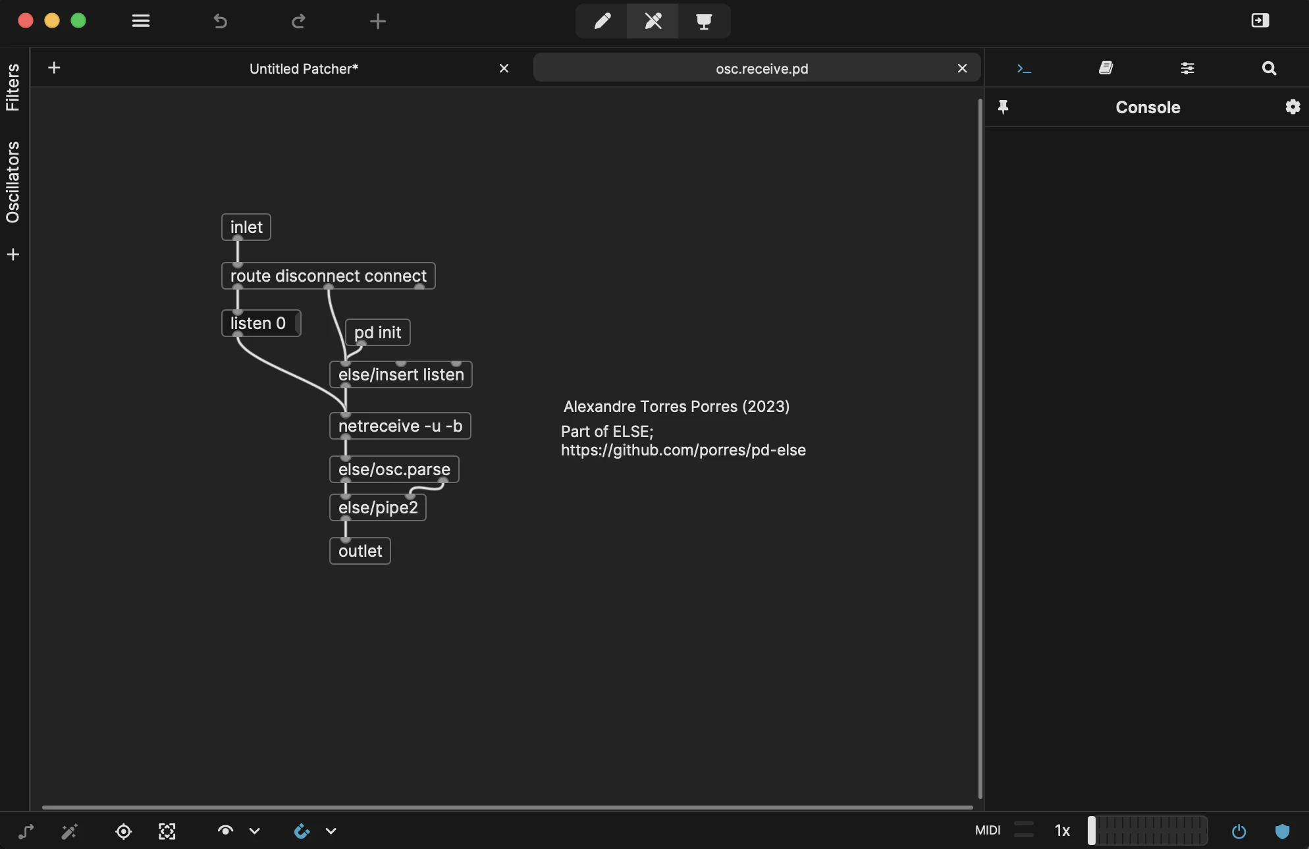Expand the overlay settings dropdown arrow
This screenshot has height=849, width=1309.
[255, 831]
